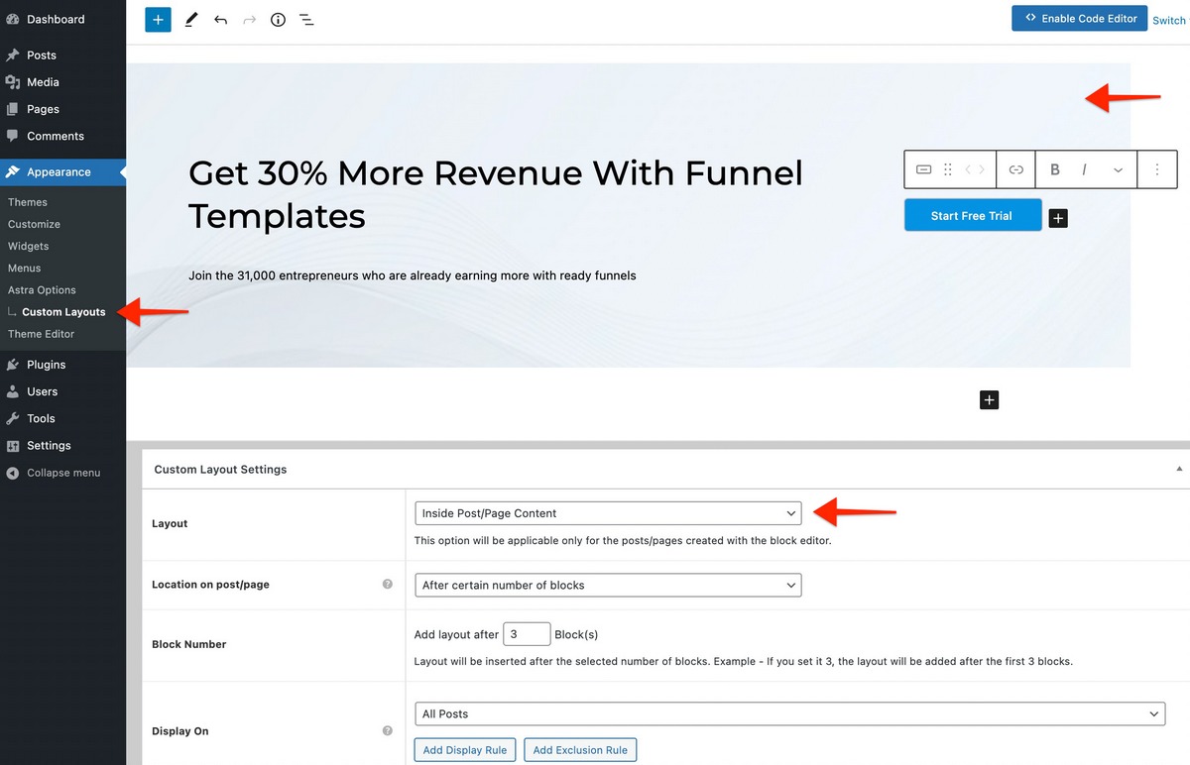Screen dimensions: 1190x765
Task: Open the Menus submenu item
Action: pyautogui.click(x=25, y=268)
